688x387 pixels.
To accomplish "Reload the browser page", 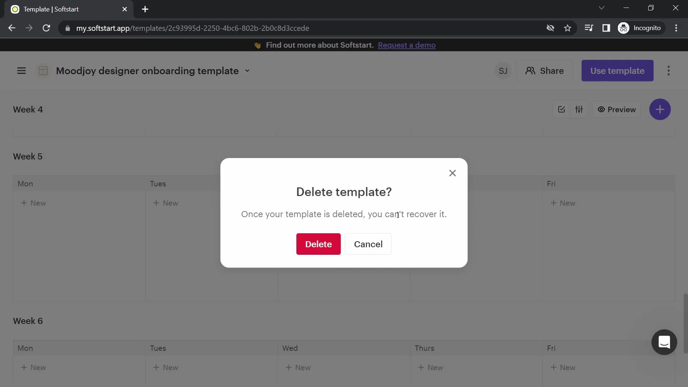I will 46,28.
